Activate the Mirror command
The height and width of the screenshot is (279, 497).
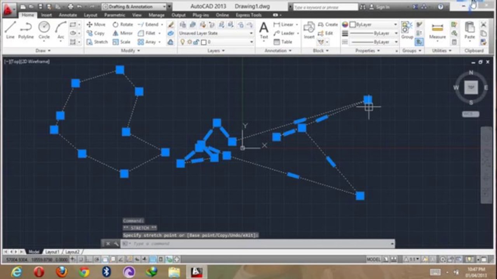click(122, 33)
